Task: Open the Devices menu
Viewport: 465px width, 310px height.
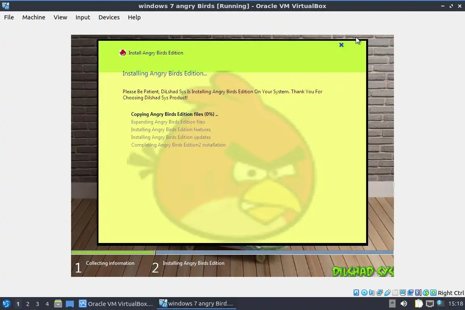Action: (109, 17)
